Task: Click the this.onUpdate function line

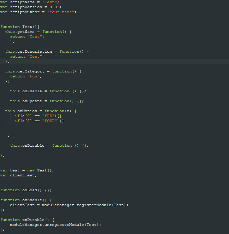Action: [47, 101]
